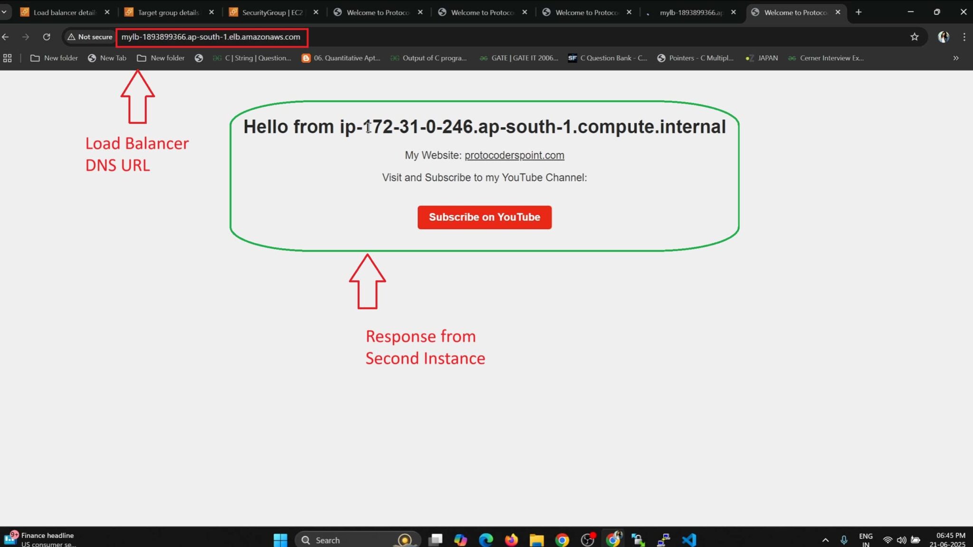Image resolution: width=973 pixels, height=547 pixels.
Task: Expand the hidden system tray icons chevron
Action: click(x=825, y=539)
